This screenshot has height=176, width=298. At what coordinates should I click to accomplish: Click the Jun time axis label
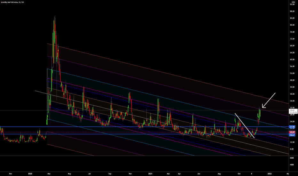(199, 174)
